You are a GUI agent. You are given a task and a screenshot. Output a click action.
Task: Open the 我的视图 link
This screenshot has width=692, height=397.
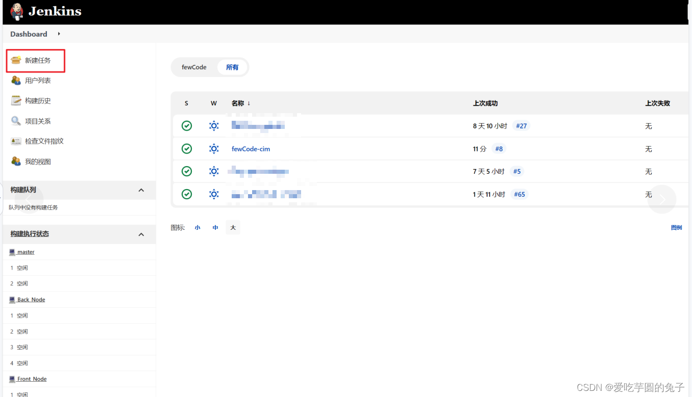[38, 162]
